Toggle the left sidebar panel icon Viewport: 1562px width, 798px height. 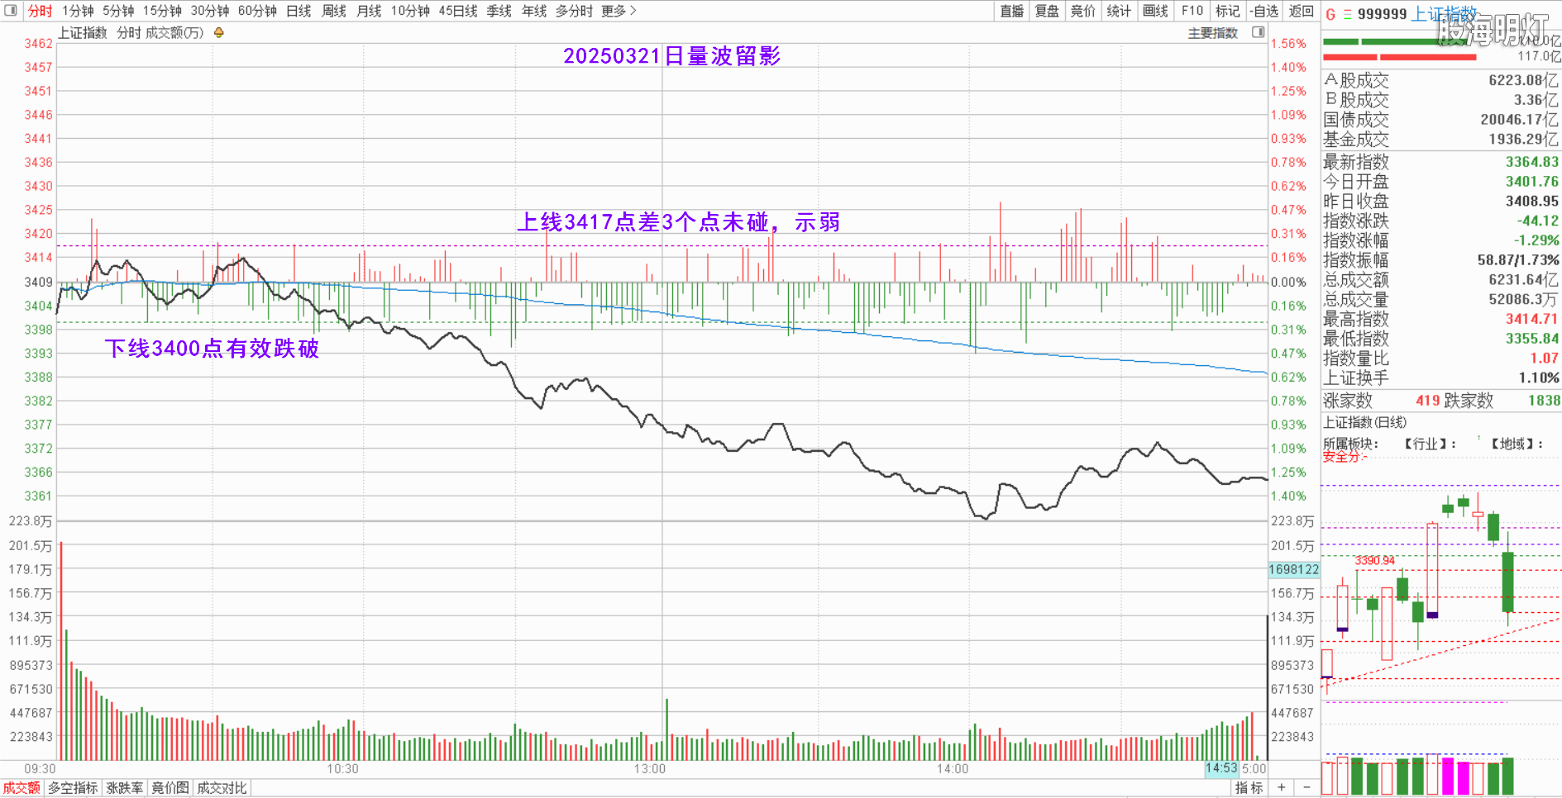(x=11, y=11)
